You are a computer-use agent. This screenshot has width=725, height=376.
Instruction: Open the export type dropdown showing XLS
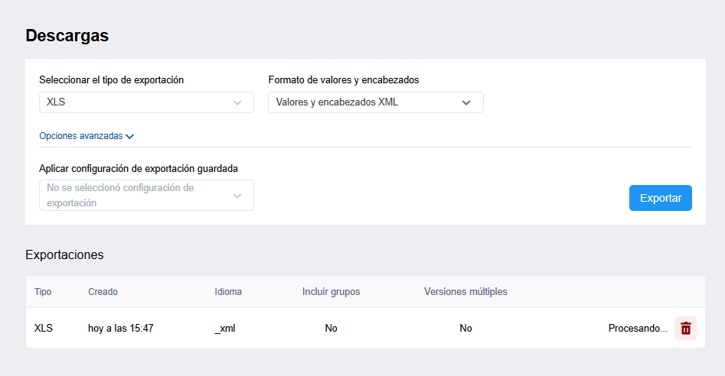coord(146,102)
